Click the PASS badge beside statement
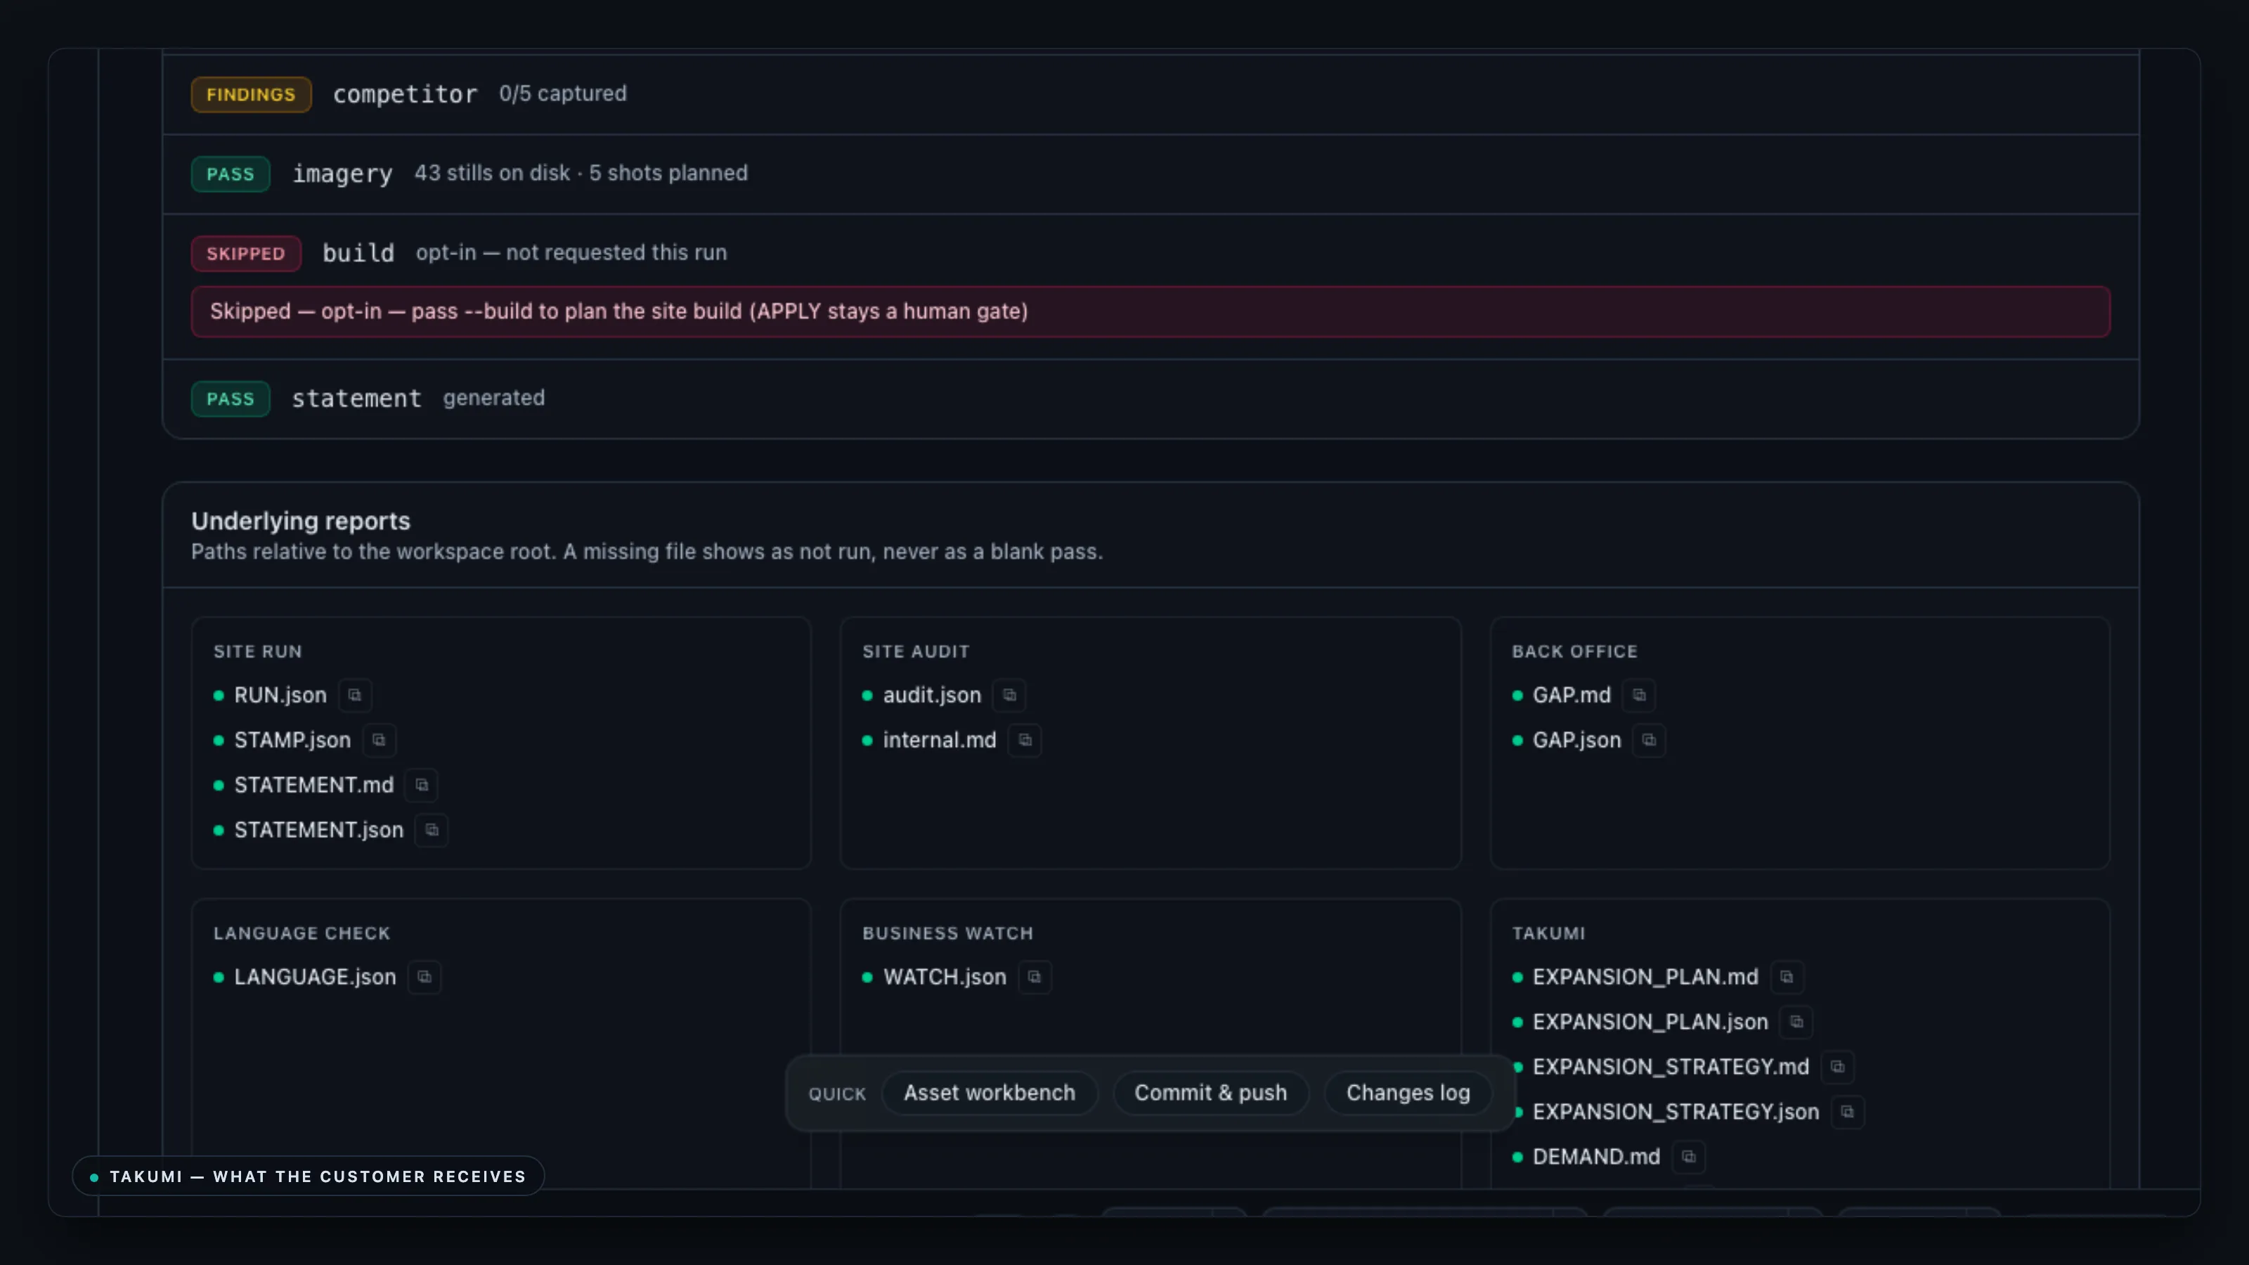2249x1265 pixels. click(231, 399)
